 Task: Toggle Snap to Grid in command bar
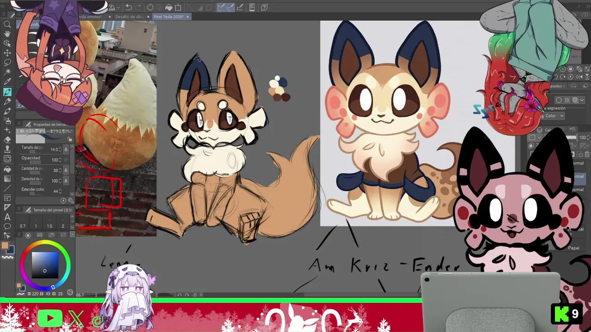(240, 7)
